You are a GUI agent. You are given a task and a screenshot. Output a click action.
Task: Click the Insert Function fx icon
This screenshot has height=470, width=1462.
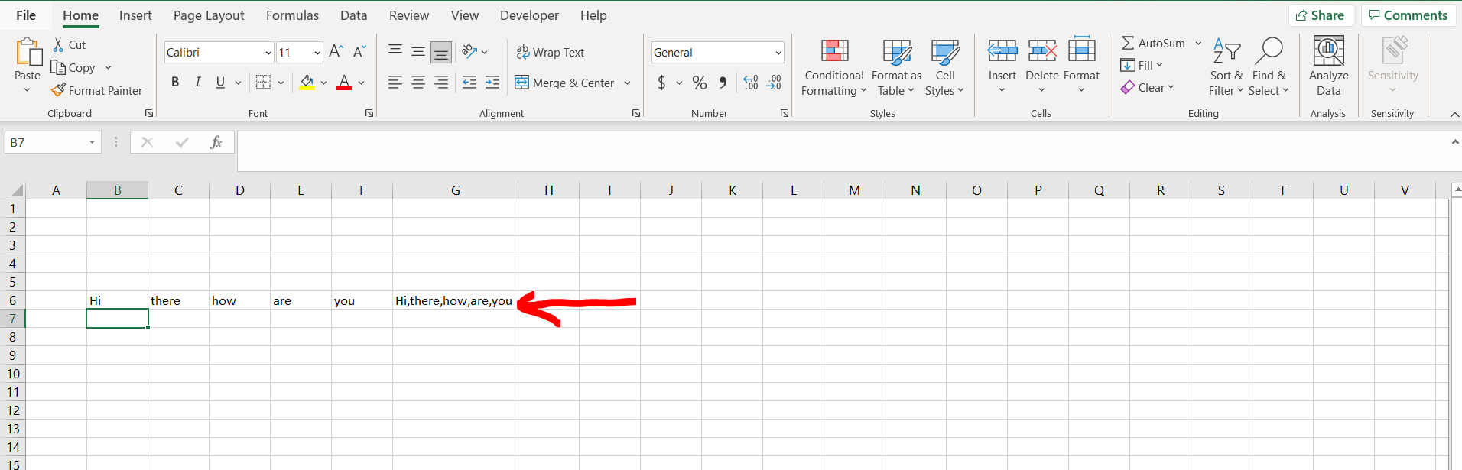[216, 142]
